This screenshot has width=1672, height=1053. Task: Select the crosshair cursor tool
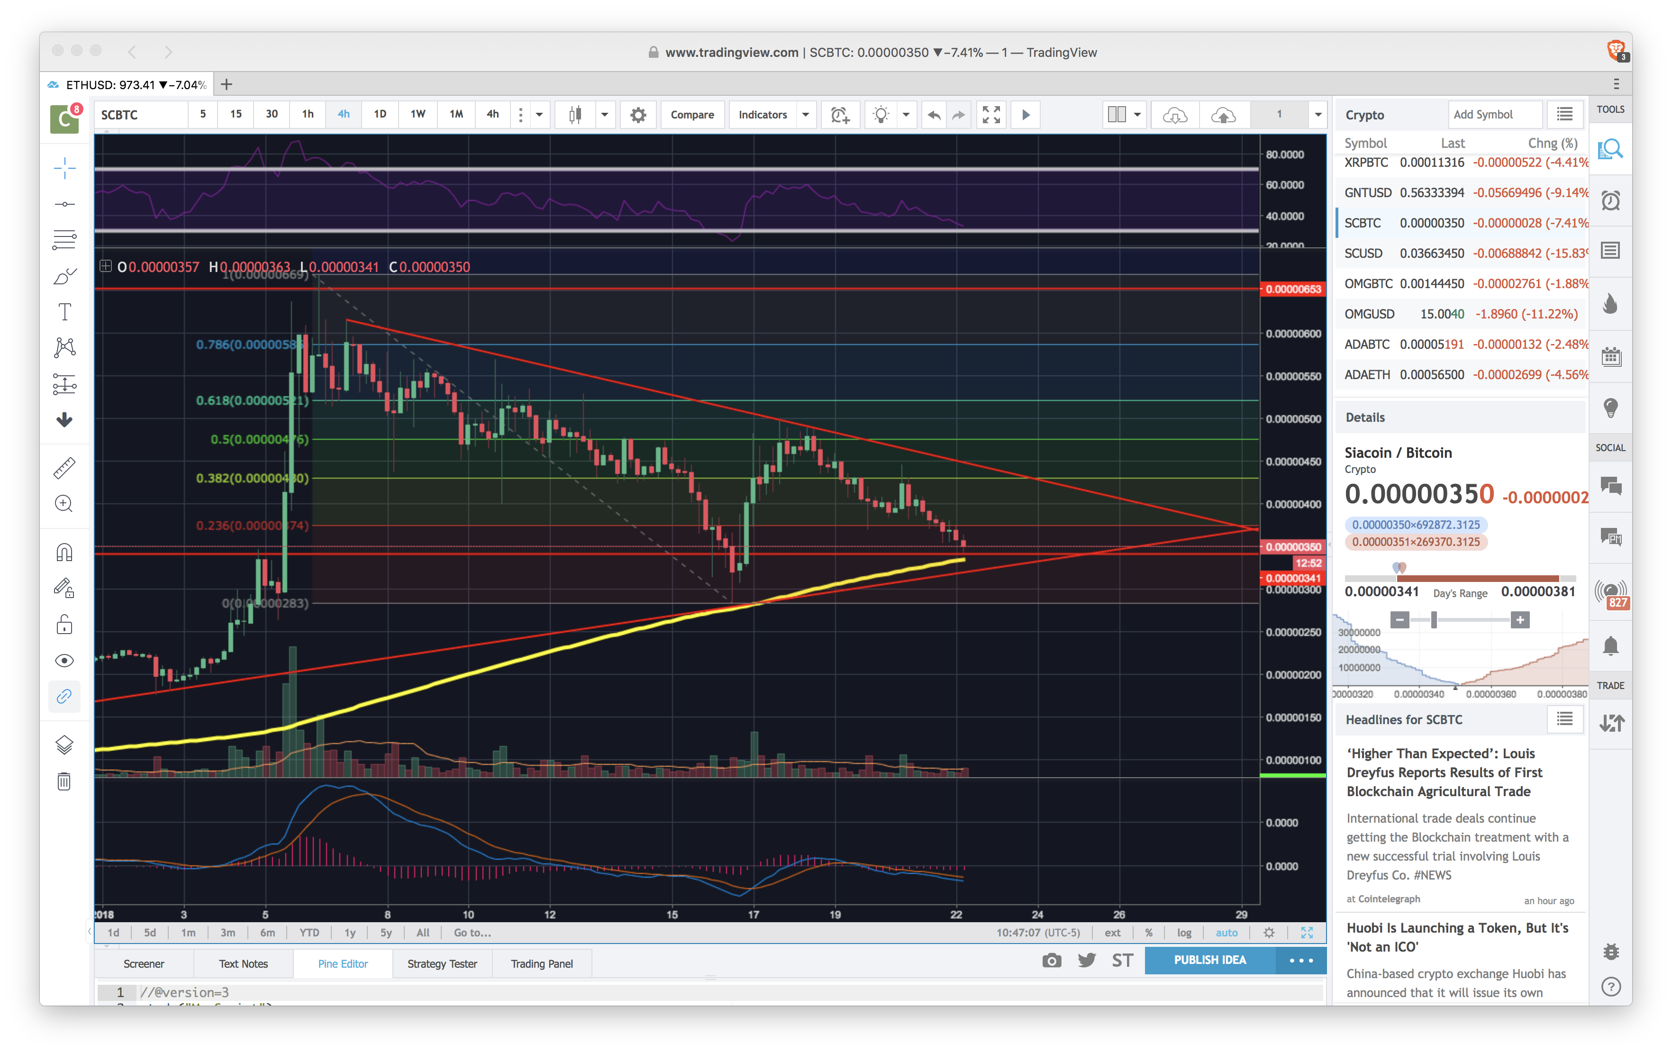[64, 168]
